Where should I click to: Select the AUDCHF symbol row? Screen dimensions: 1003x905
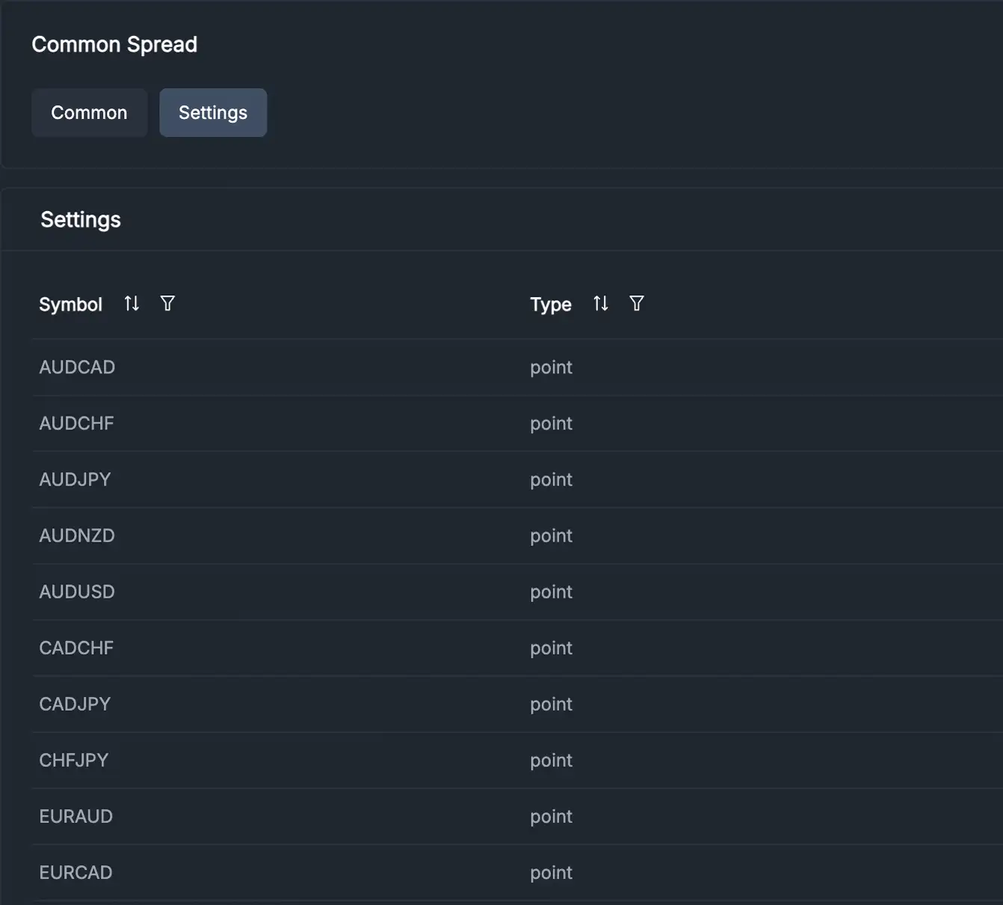coord(76,423)
